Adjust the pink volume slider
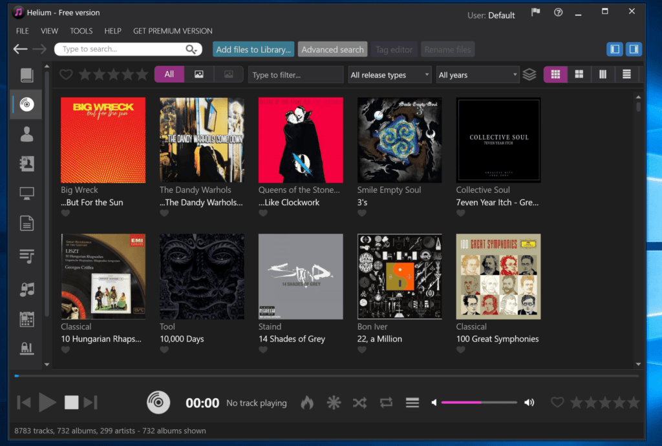This screenshot has height=446, width=662. coord(478,403)
